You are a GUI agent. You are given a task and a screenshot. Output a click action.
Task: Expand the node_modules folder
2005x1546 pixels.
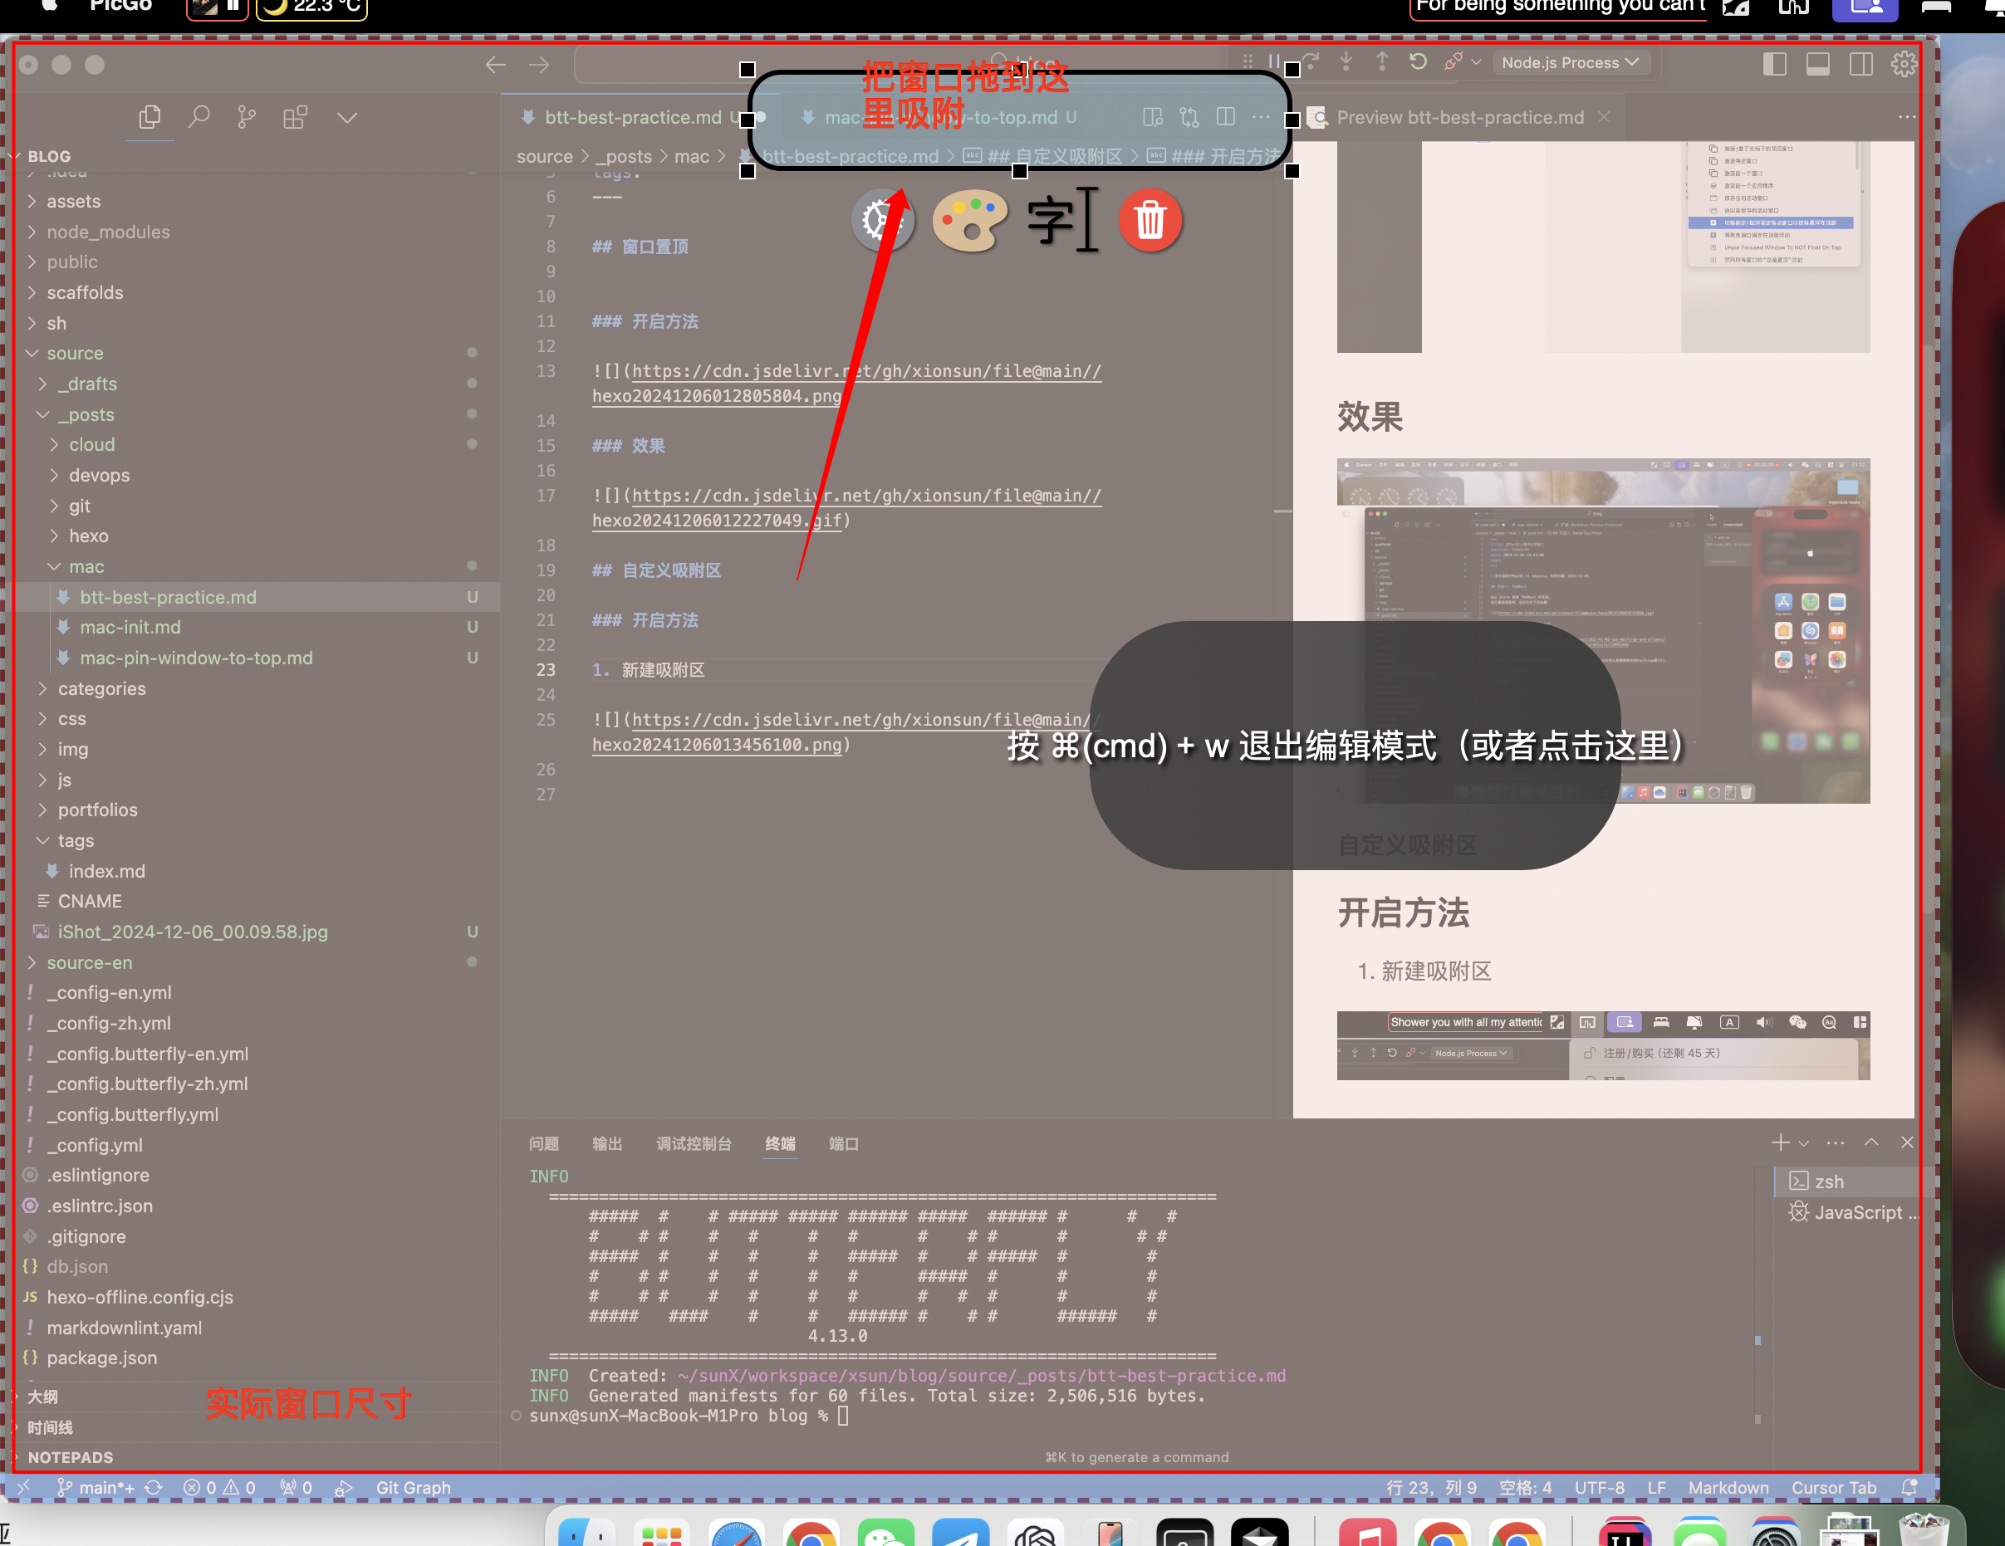108,232
